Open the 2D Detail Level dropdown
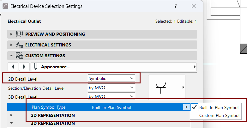This screenshot has width=247, height=128. click(111, 78)
